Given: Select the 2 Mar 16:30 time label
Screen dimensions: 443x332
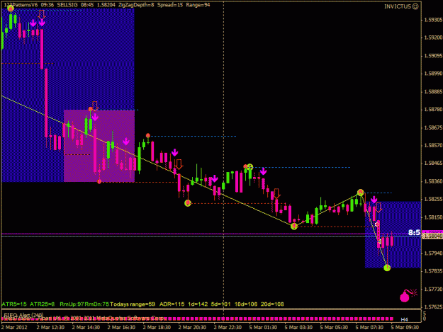Looking at the screenshot, I should 121,327.
